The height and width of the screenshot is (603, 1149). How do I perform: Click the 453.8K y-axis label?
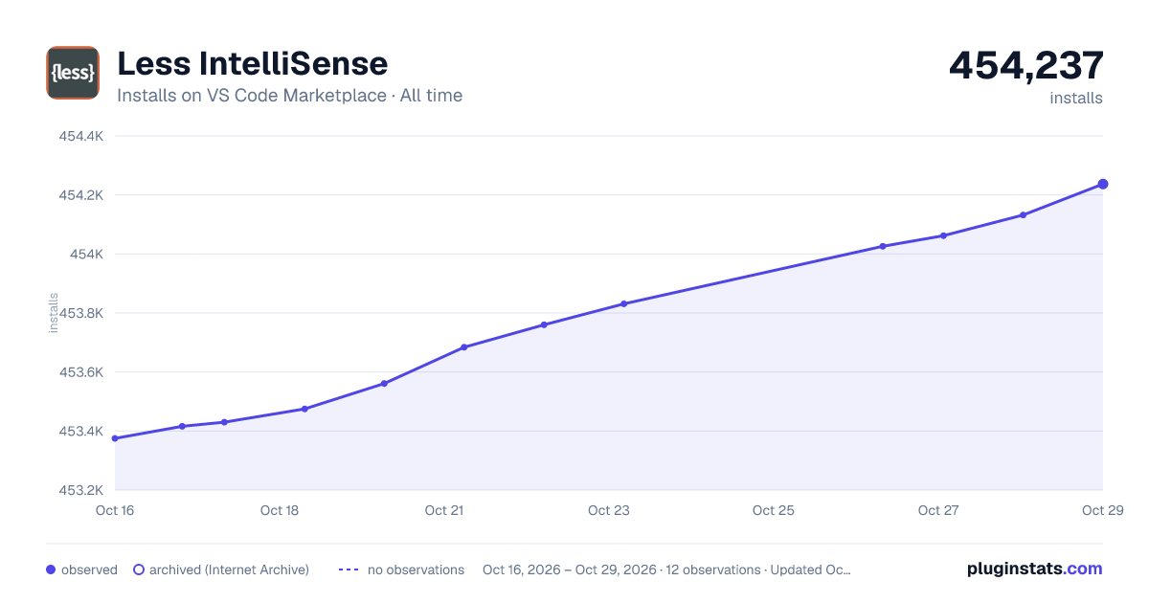tap(80, 313)
